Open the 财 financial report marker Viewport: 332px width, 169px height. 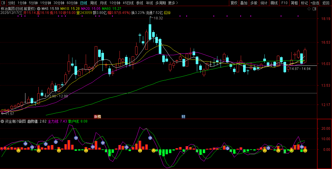[183, 117]
